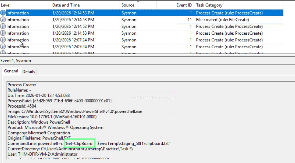Click the Source column header
The height and width of the screenshot is (163, 295).
click(128, 5)
